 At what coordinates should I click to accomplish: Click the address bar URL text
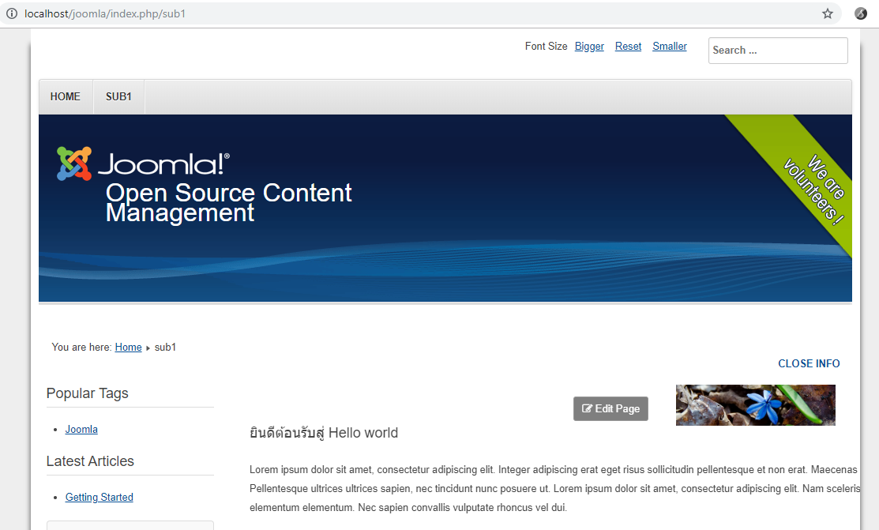[x=105, y=13]
